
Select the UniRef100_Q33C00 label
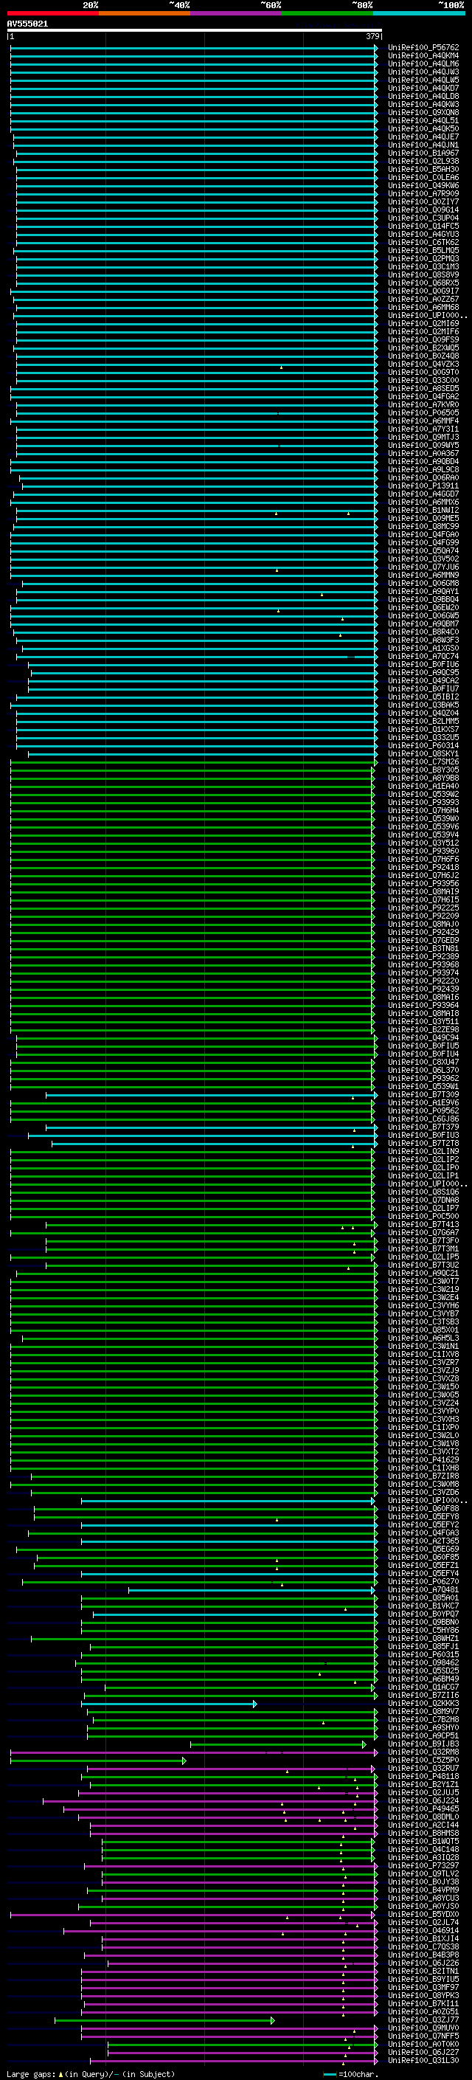tap(423, 380)
